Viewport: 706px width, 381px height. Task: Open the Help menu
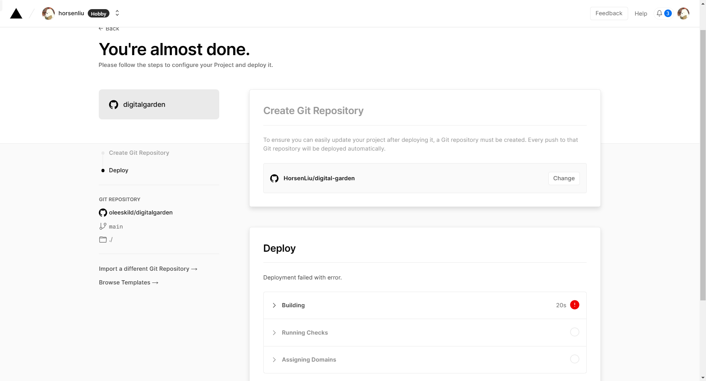point(641,13)
